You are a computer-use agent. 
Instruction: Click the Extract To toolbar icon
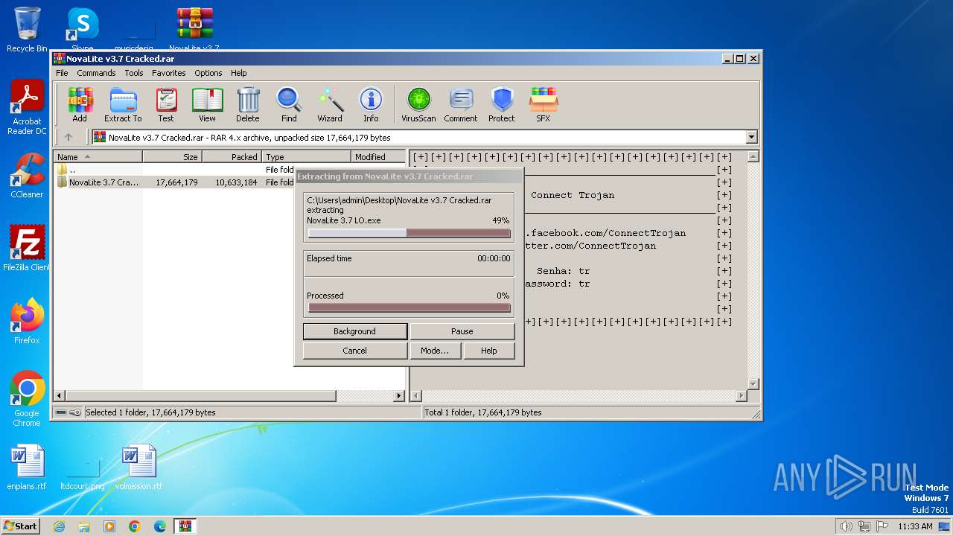click(123, 104)
